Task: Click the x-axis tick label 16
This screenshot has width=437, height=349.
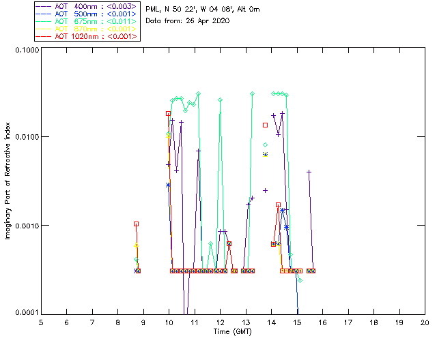Action: (323, 323)
